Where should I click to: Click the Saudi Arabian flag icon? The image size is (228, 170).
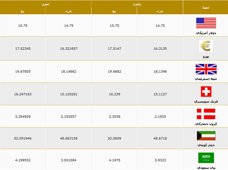pos(206,158)
